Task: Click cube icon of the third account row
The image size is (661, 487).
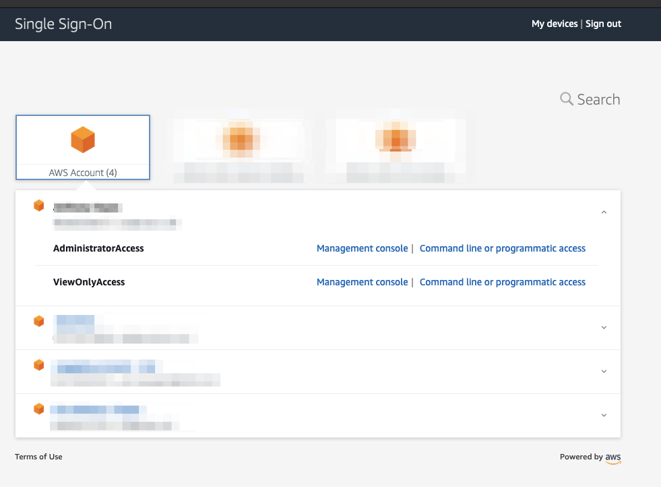Action: pyautogui.click(x=39, y=365)
